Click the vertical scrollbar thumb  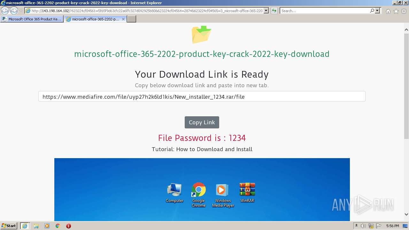click(406, 86)
